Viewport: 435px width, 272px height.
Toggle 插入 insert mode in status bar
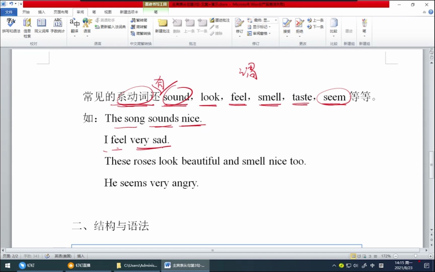point(81,256)
